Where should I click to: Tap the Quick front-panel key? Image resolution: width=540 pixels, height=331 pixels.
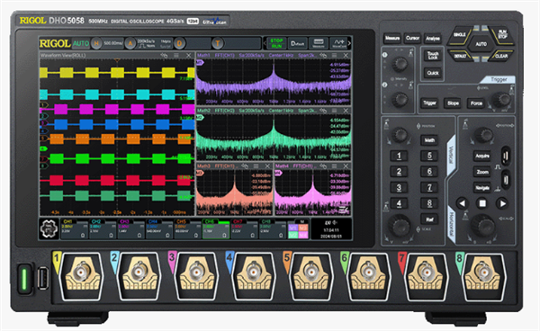point(433,73)
